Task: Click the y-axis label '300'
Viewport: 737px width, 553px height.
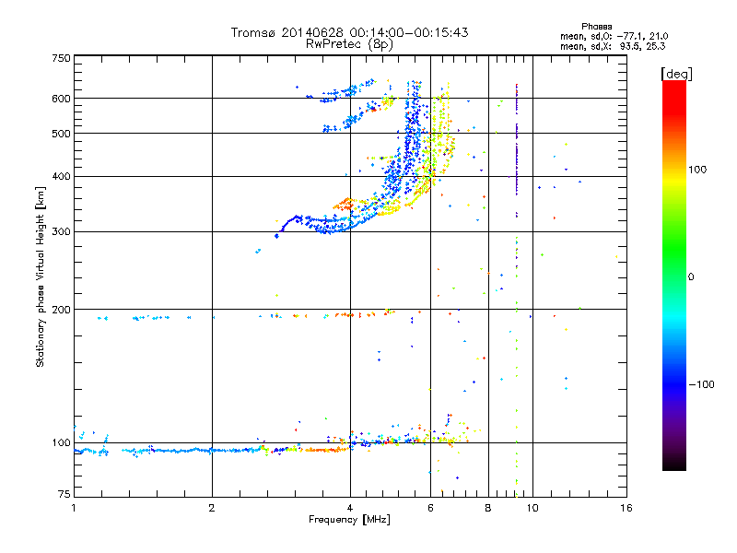Action: (61, 231)
